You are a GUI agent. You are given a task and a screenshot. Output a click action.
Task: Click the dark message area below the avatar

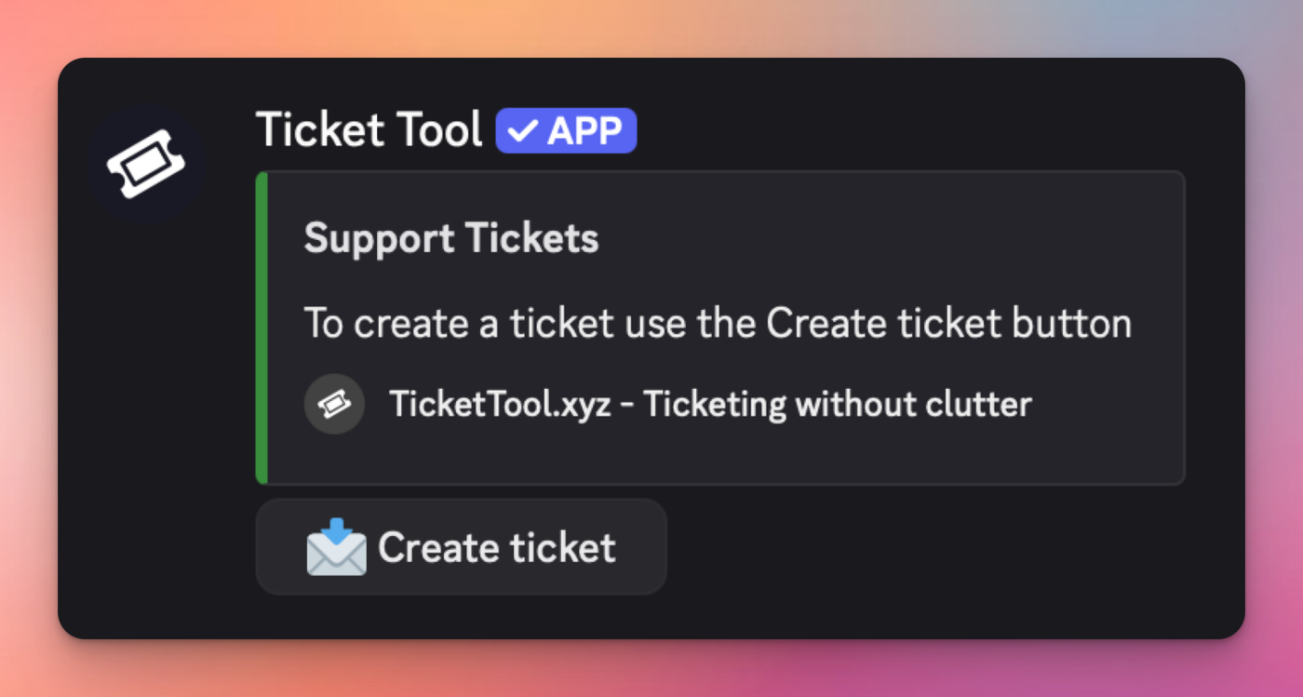pos(146,419)
